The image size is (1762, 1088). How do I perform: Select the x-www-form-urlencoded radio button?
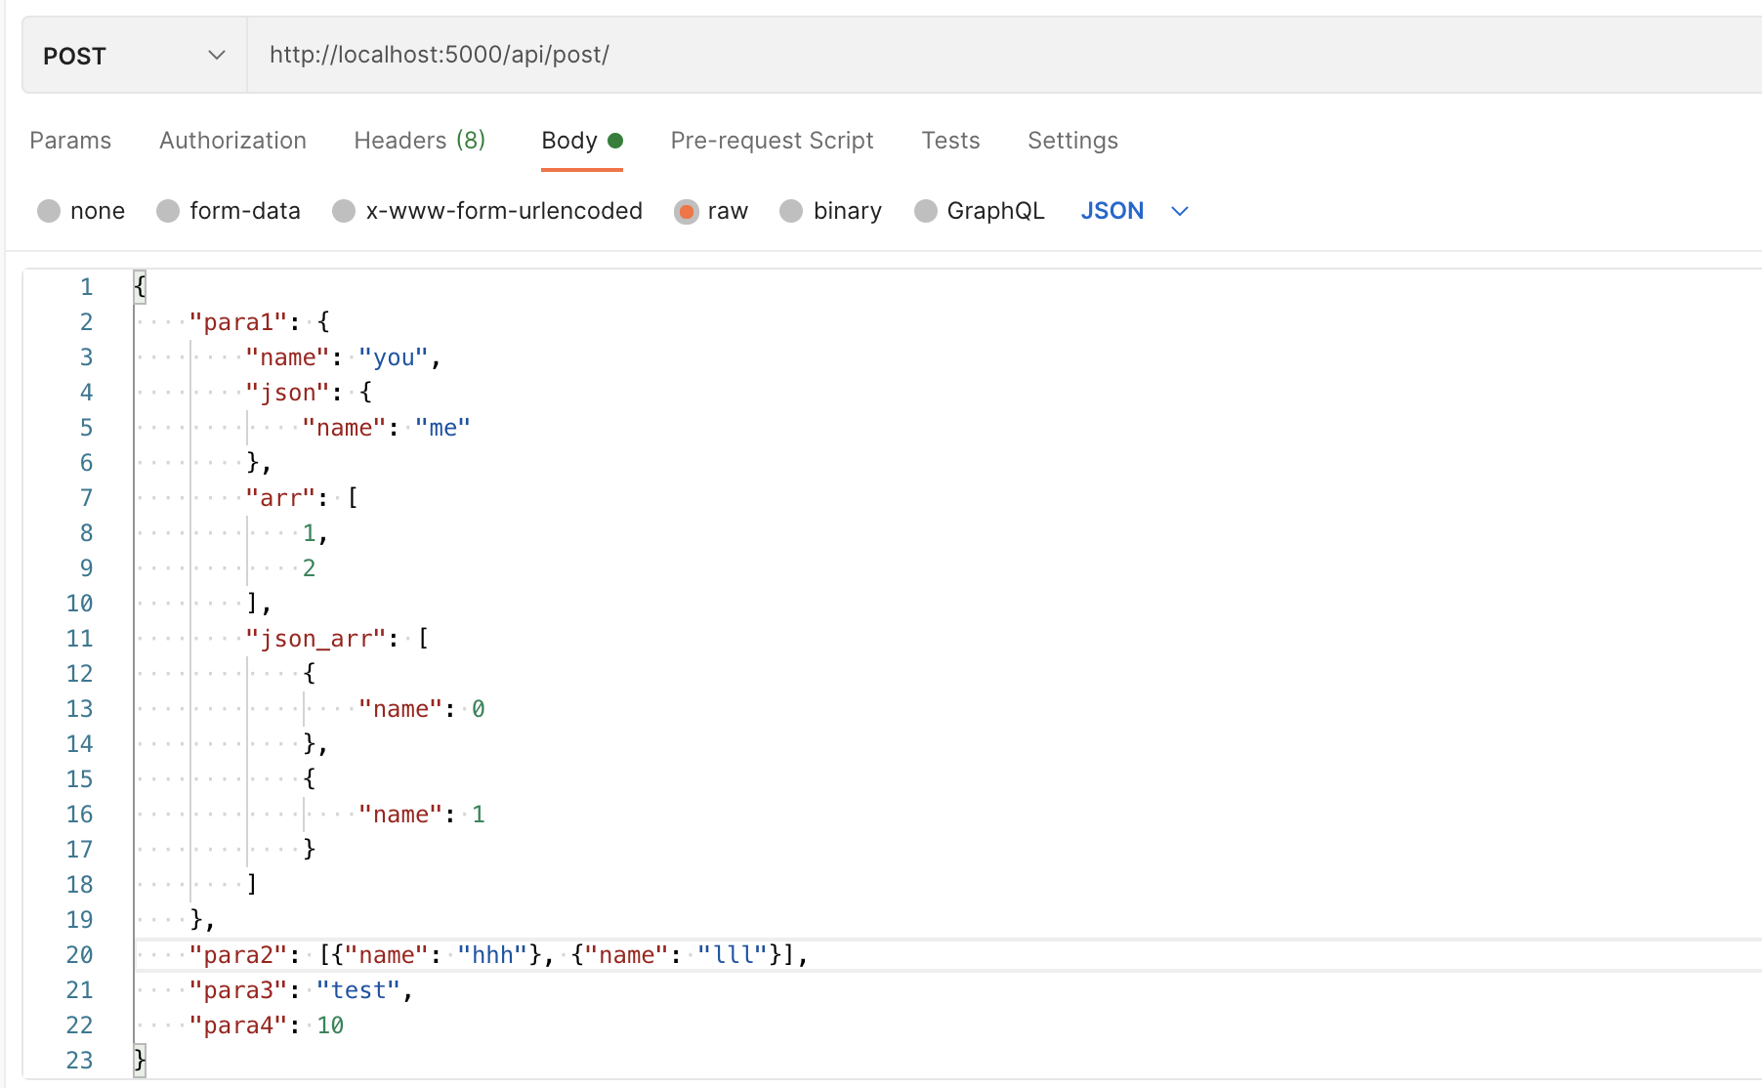tap(344, 211)
